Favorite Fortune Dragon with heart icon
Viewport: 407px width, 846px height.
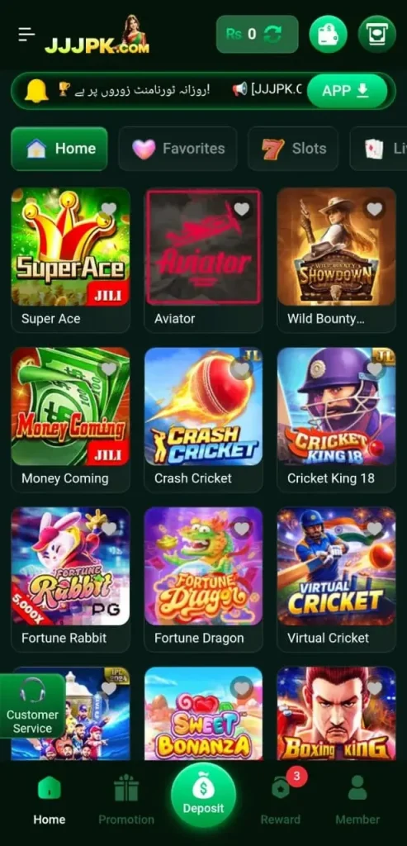point(242,529)
